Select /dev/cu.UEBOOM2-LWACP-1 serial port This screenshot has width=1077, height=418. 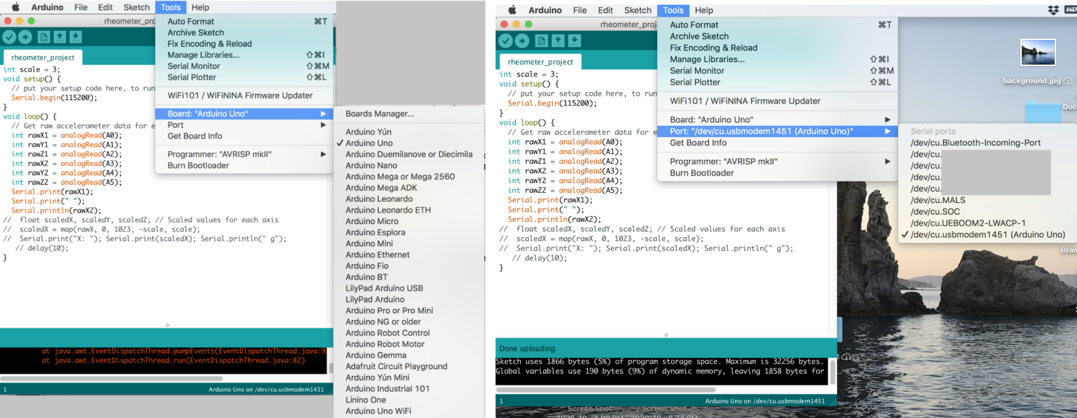coord(988,223)
